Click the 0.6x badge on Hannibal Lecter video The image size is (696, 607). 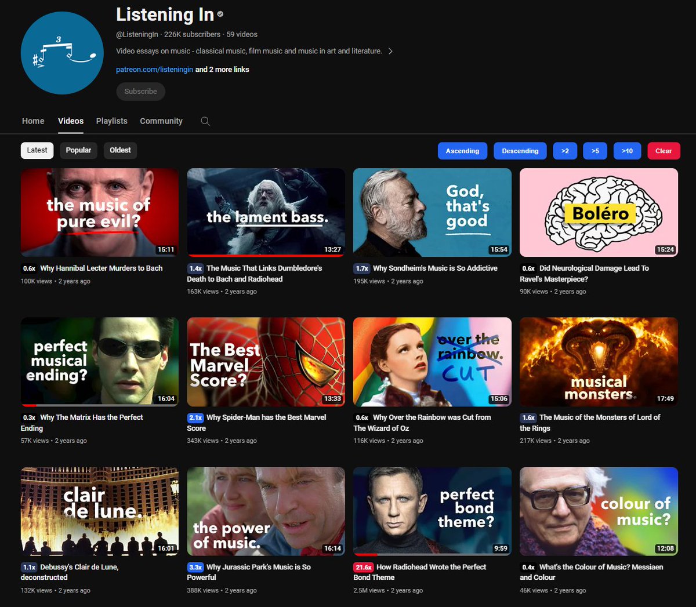tap(29, 268)
